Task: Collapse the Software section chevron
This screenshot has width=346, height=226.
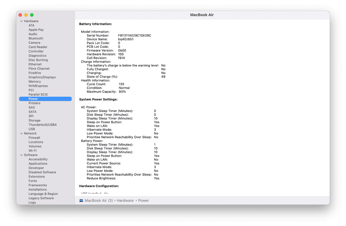Action: (x=21, y=155)
